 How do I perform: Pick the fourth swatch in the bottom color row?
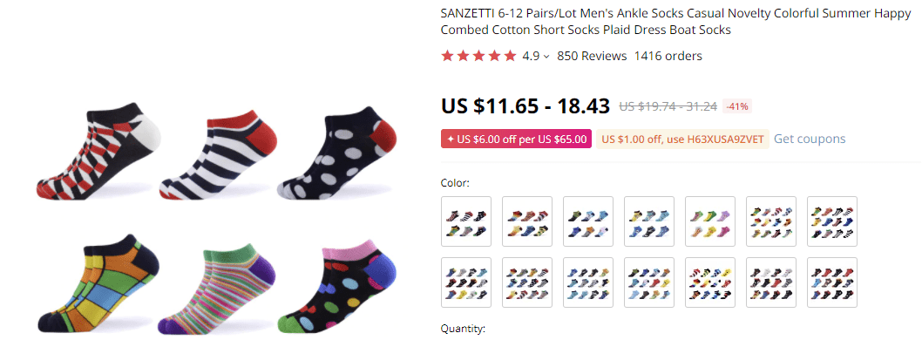coord(650,282)
